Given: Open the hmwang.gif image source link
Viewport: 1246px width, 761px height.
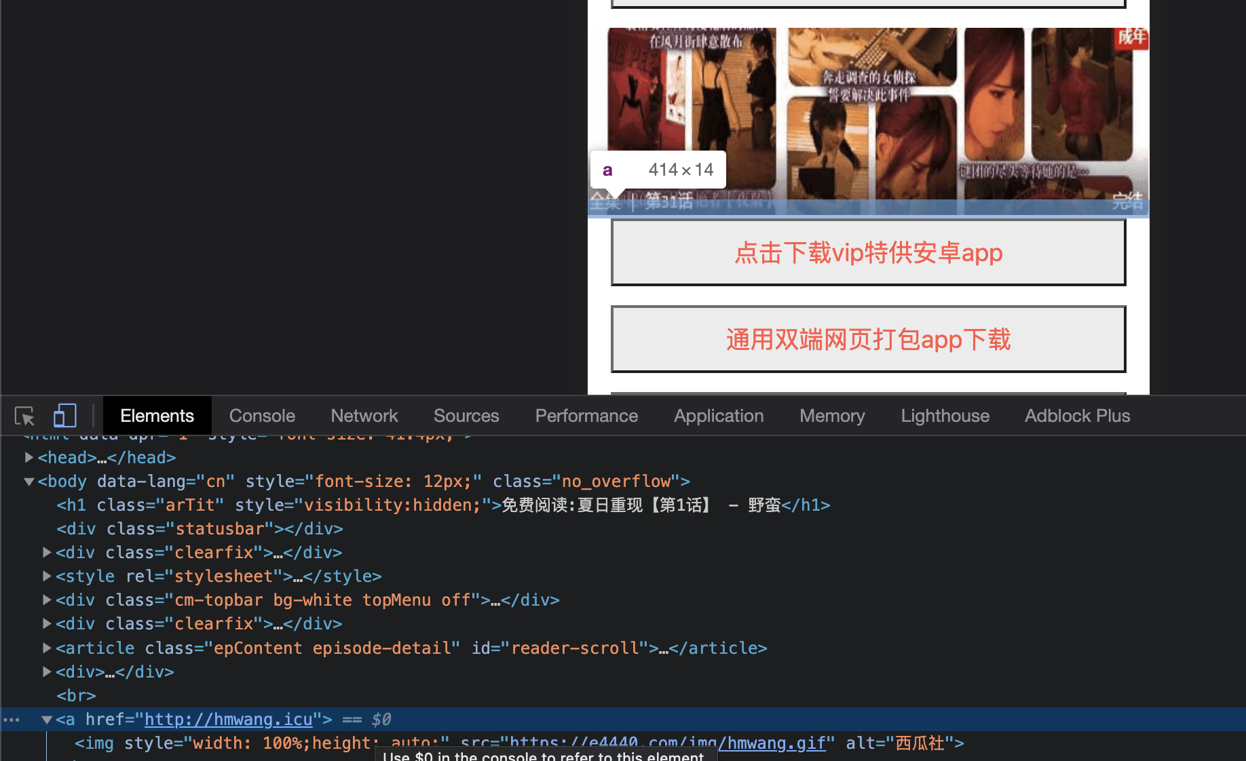Looking at the screenshot, I should pyautogui.click(x=773, y=743).
